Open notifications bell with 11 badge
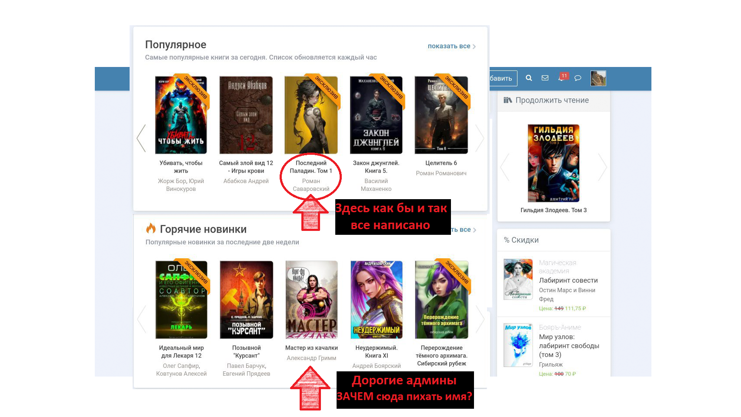The image size is (741, 417). point(561,78)
